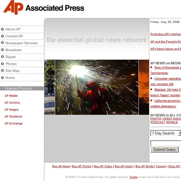181x181 pixels.
Task: Open the Buy AP Video link
Action: coord(103,166)
